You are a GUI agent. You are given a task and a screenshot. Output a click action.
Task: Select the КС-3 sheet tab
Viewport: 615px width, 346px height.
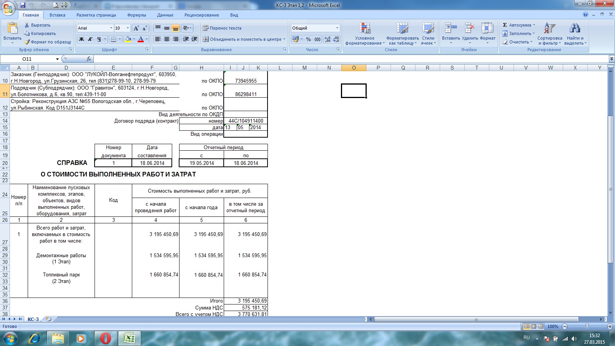tap(33, 319)
